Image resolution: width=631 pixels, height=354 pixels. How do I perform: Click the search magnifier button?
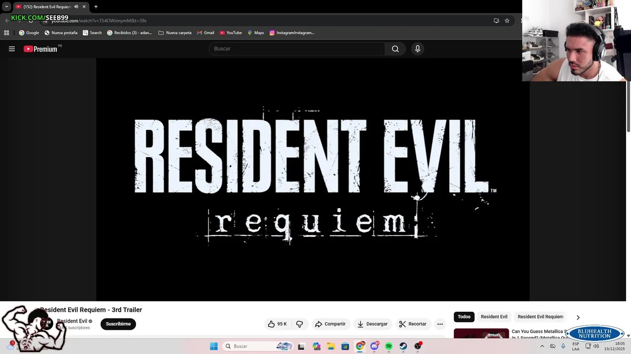[395, 49]
